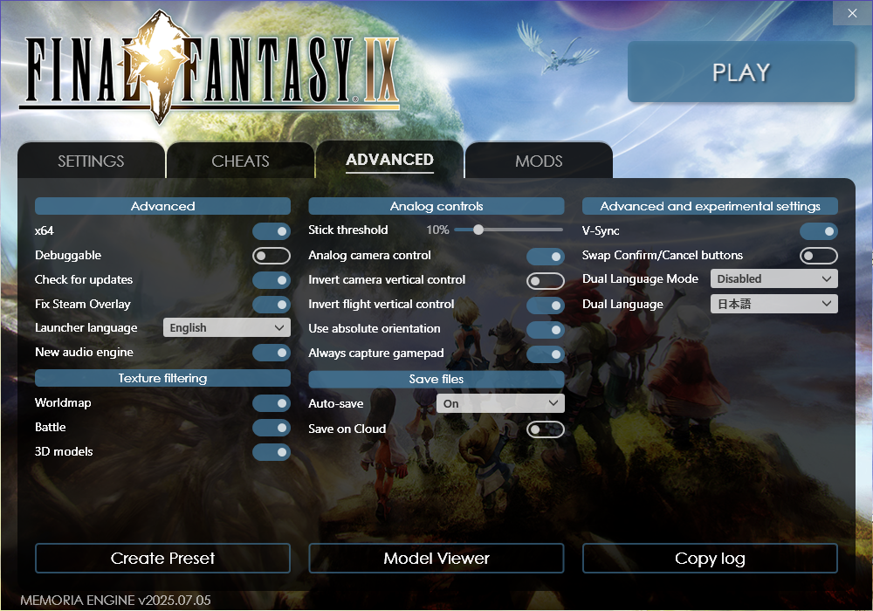Toggle the x64 switch
873x611 pixels.
point(272,231)
